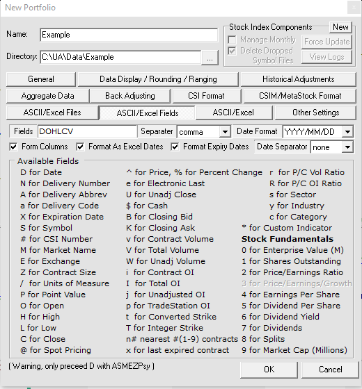Click '# for CSI Number' entry
Viewport: 362px width, 389px height.
(x=56, y=239)
